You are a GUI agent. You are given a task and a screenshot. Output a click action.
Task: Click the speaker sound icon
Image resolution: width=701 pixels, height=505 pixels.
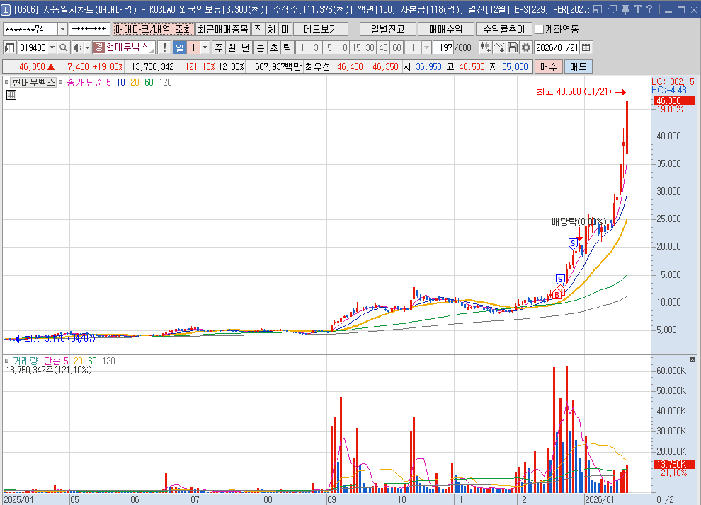78,47
